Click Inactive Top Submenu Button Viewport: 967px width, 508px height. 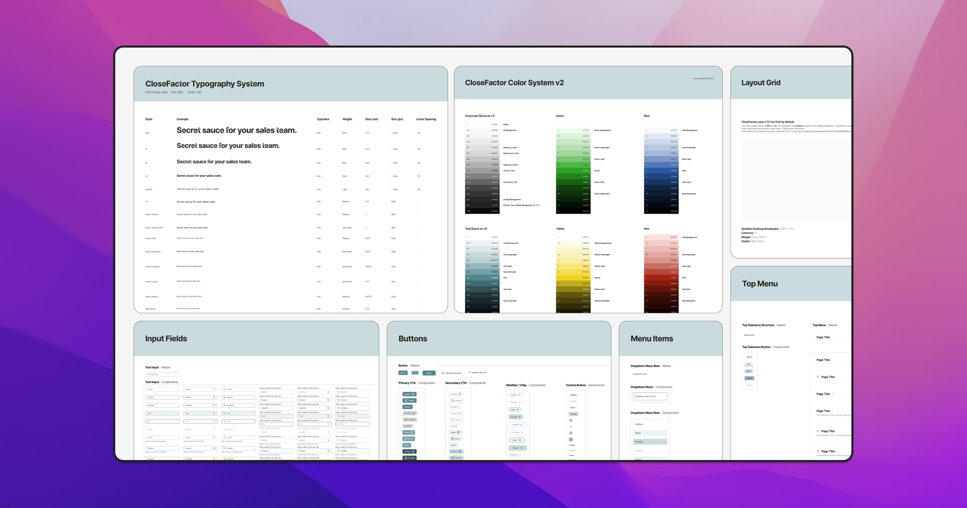[749, 357]
